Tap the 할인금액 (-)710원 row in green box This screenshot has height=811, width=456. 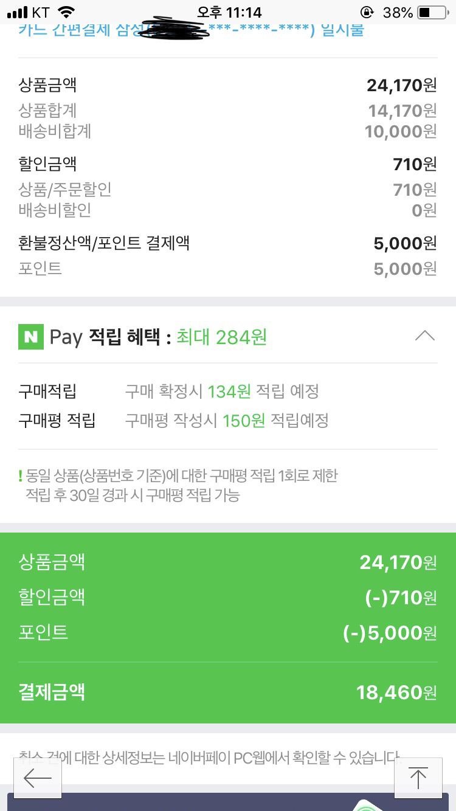pos(228,597)
